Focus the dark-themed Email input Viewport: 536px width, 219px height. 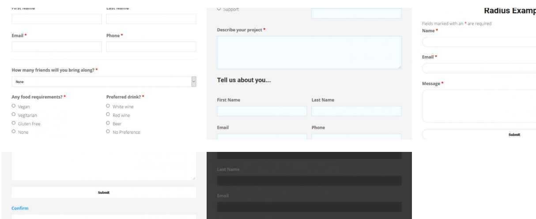point(309,207)
